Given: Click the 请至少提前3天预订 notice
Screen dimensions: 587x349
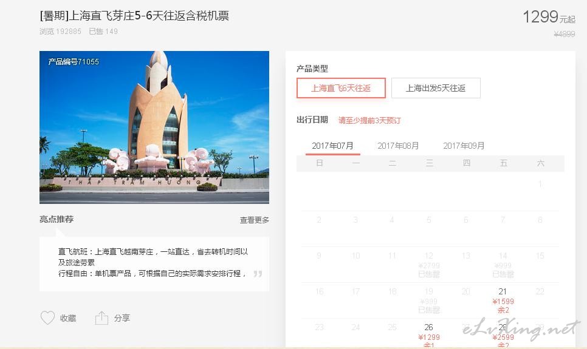Looking at the screenshot, I should click(369, 120).
